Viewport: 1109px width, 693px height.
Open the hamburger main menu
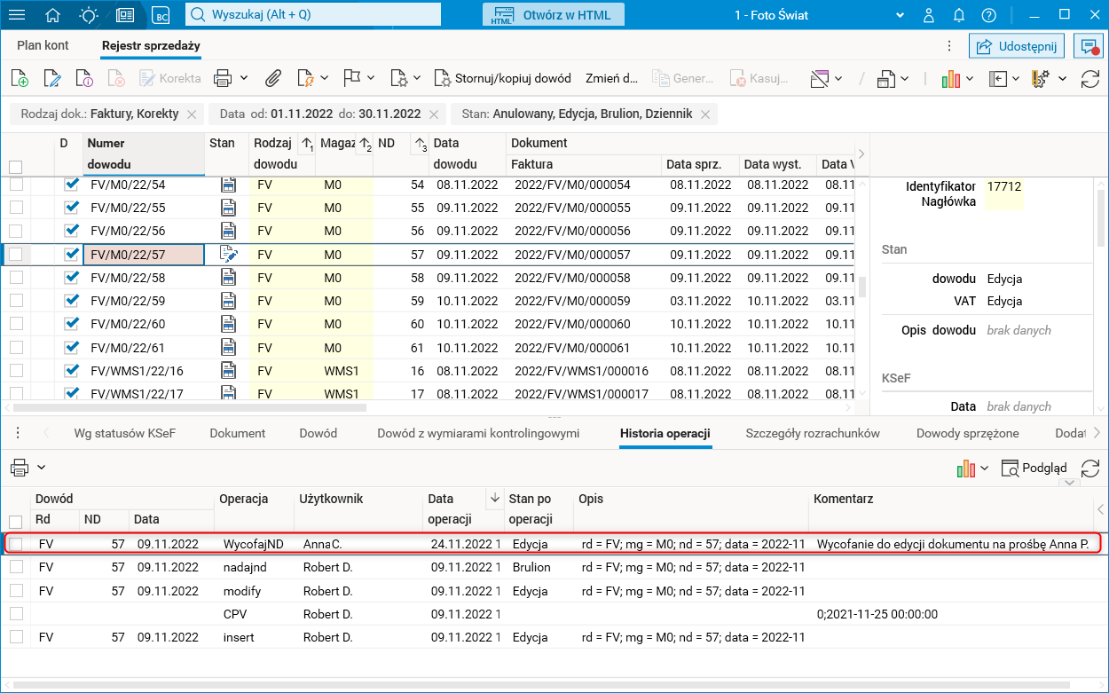click(x=17, y=15)
